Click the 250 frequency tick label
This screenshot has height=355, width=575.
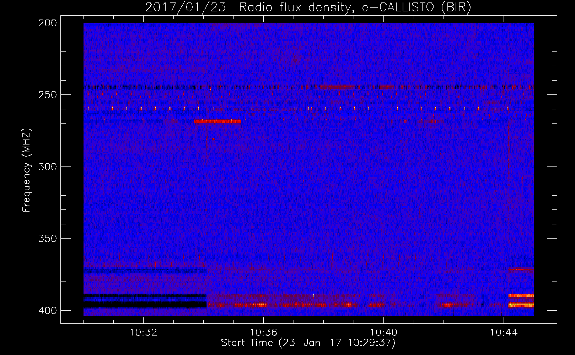(x=48, y=95)
